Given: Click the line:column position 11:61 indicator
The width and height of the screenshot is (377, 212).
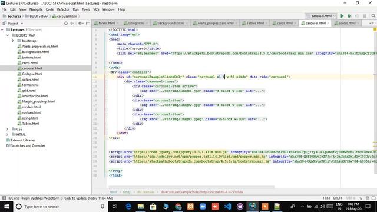Looking at the screenshot, I should tap(326, 198).
